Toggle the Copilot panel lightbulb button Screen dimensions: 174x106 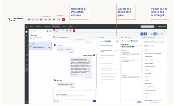pos(142,34)
